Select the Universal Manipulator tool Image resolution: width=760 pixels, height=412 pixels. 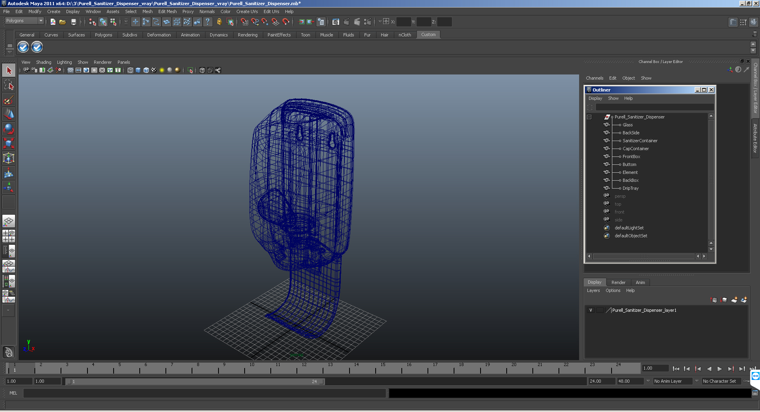coord(9,158)
